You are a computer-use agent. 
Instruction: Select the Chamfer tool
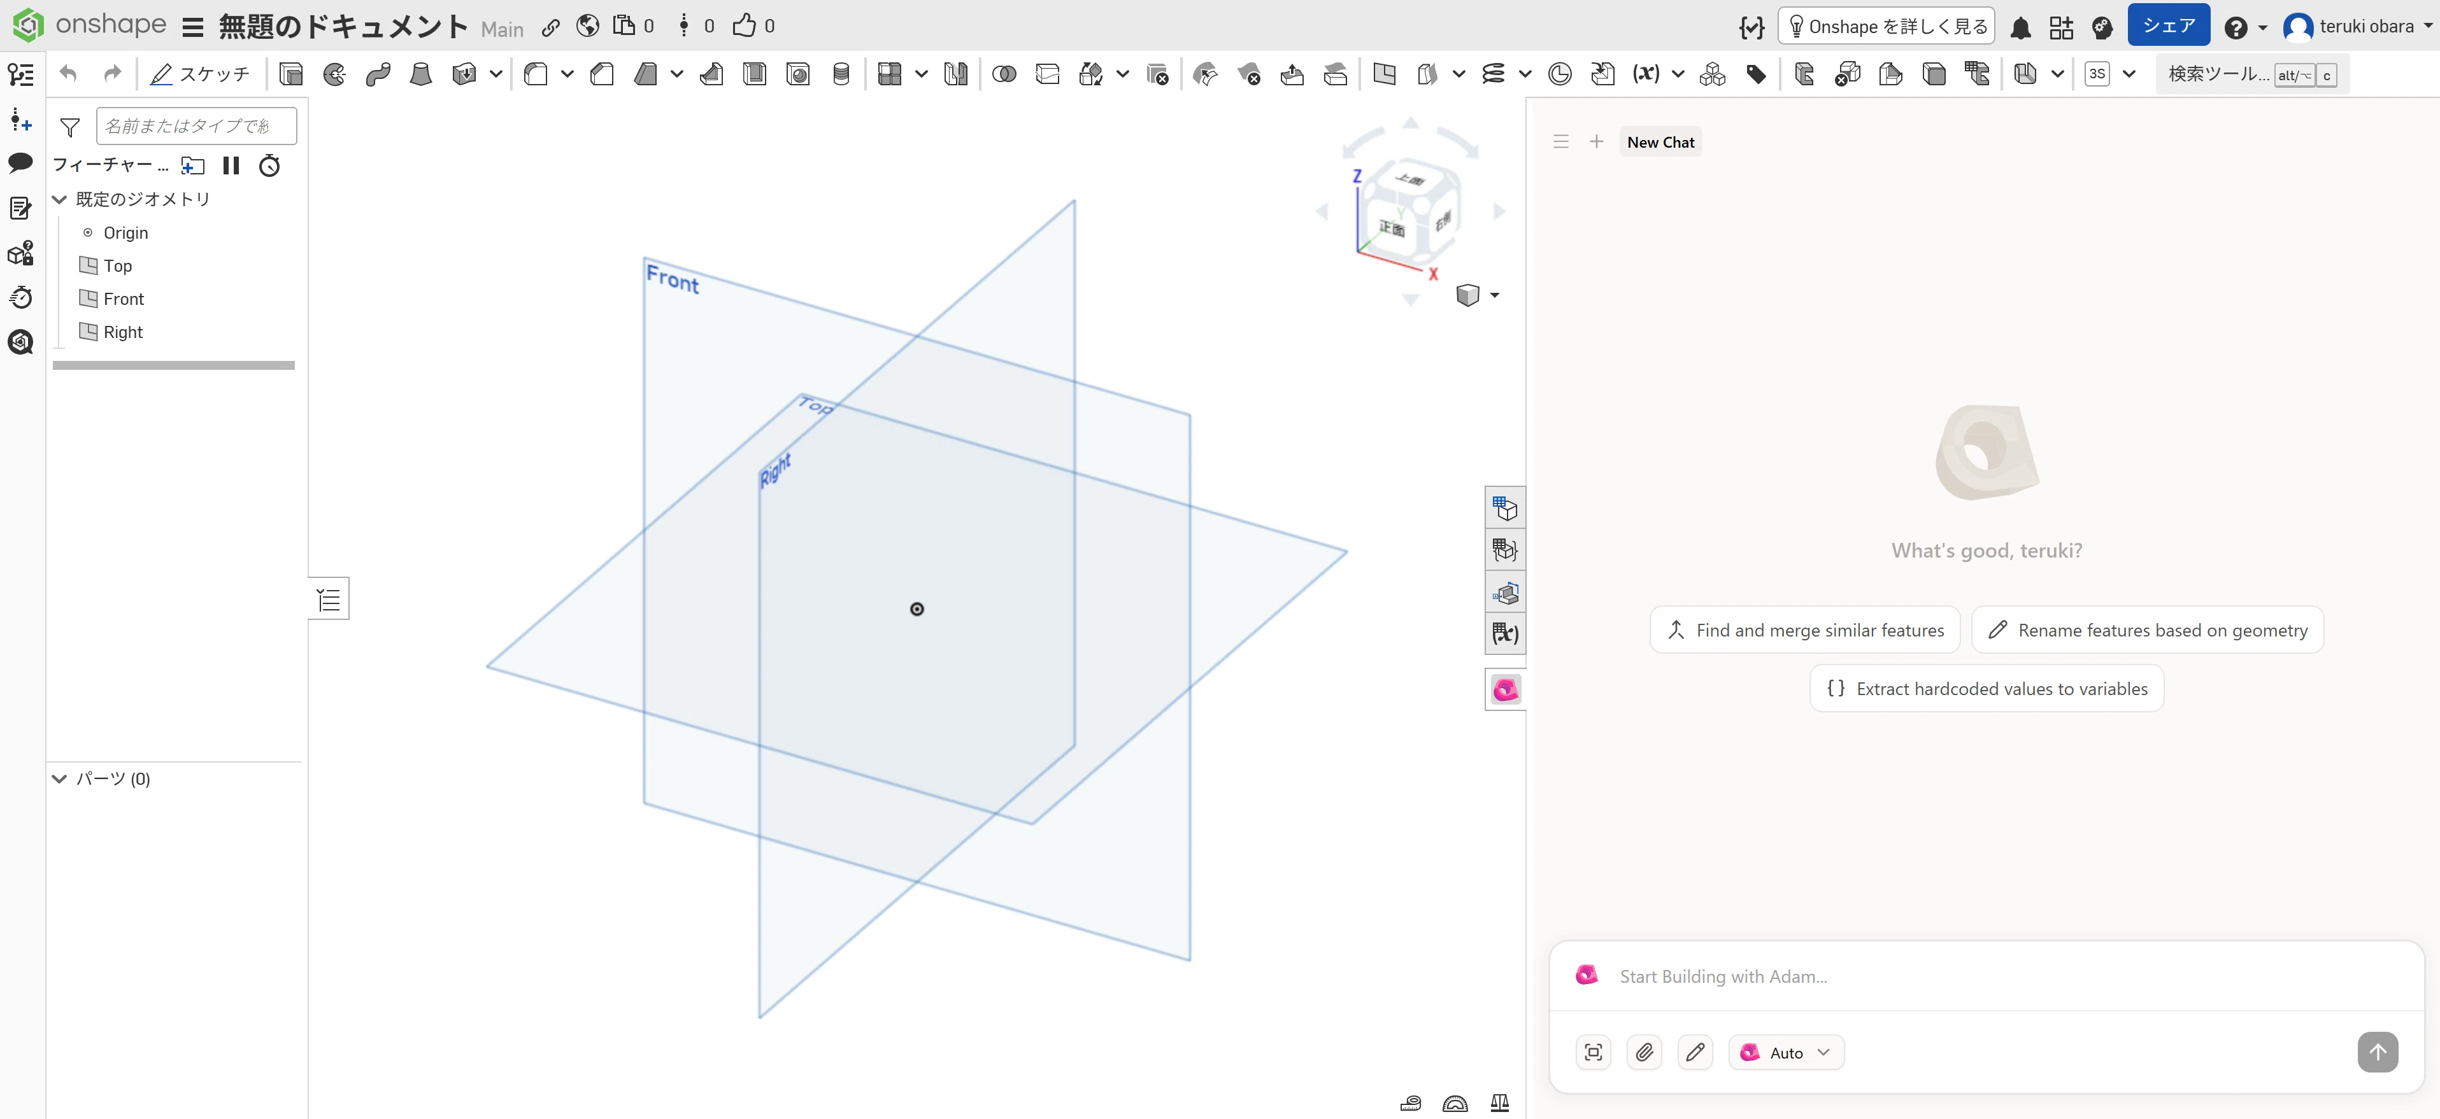pos(603,74)
